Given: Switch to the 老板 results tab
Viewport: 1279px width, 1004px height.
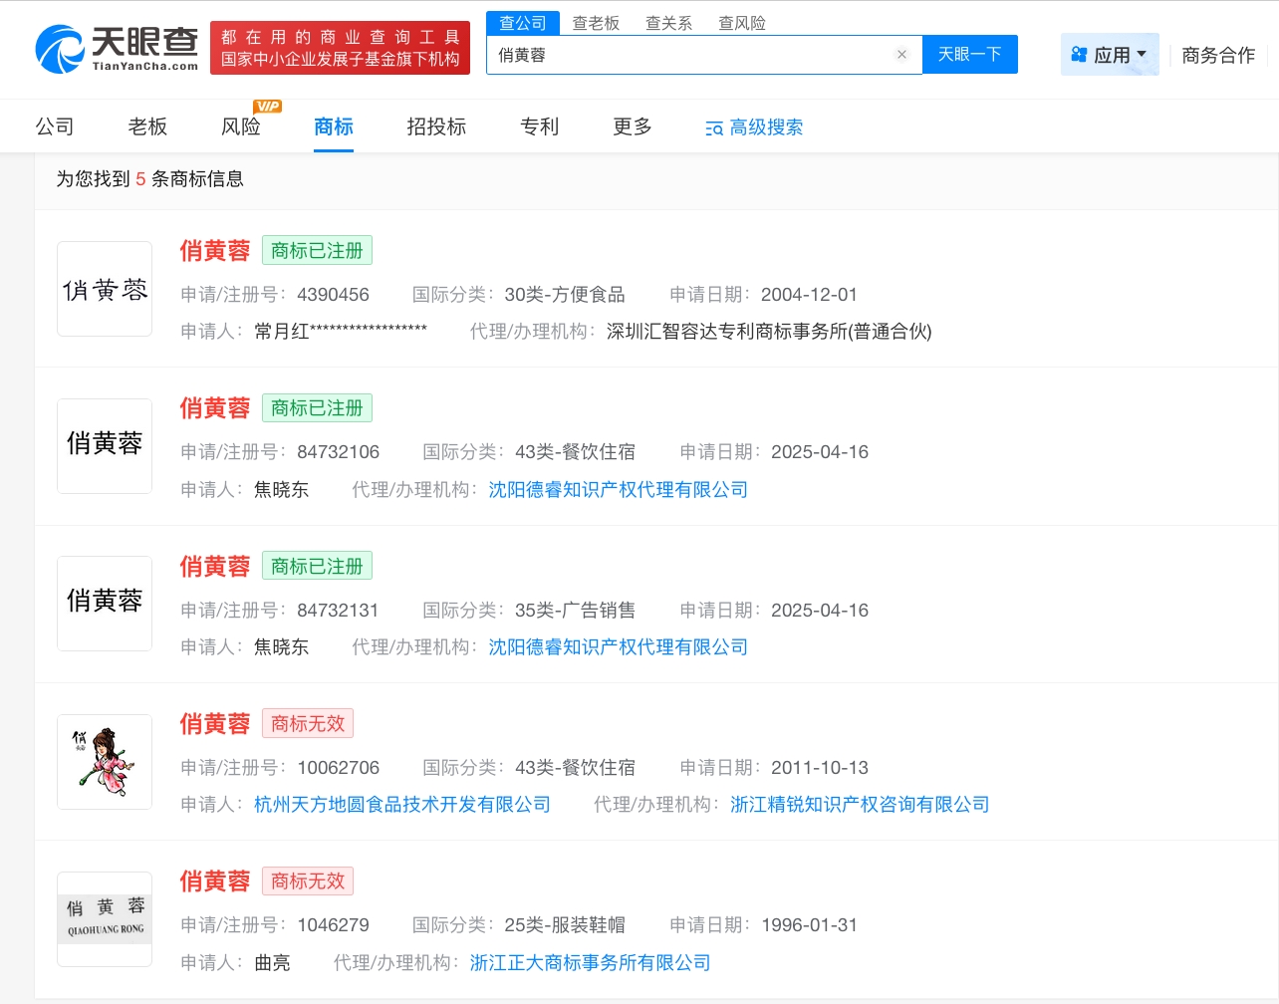Looking at the screenshot, I should [147, 126].
